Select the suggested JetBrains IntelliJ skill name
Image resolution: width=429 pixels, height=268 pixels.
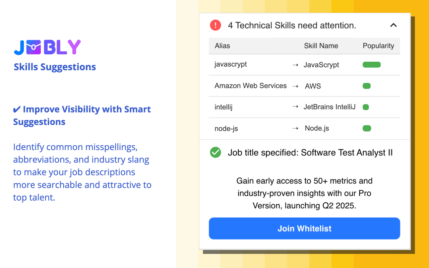(x=329, y=107)
